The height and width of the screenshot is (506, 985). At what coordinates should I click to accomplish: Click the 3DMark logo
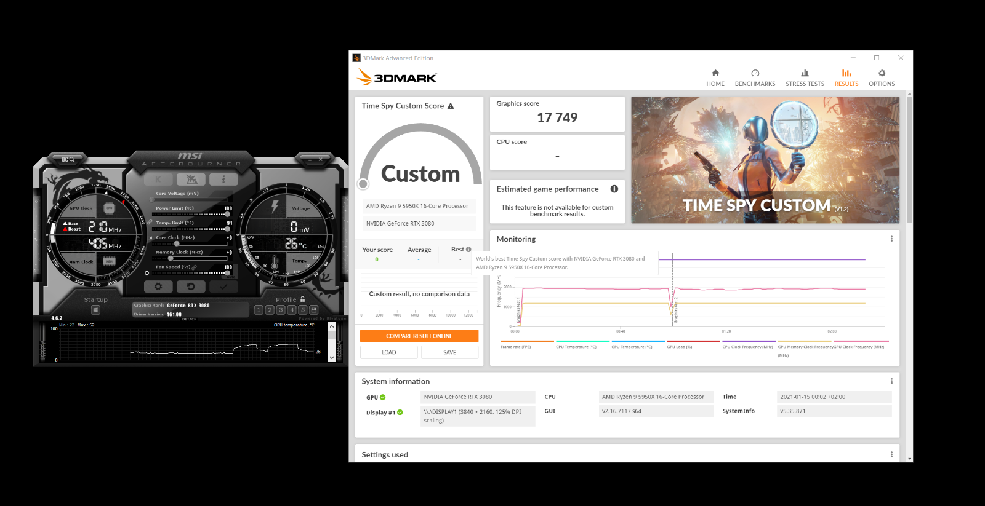pos(397,77)
